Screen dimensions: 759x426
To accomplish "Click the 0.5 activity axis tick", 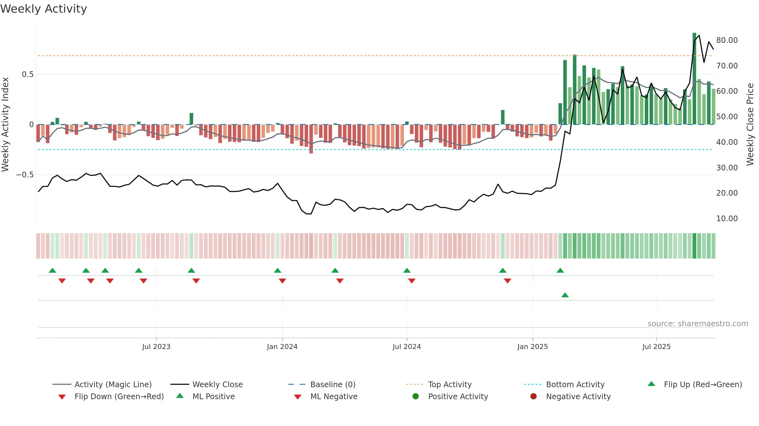I will pyautogui.click(x=28, y=74).
